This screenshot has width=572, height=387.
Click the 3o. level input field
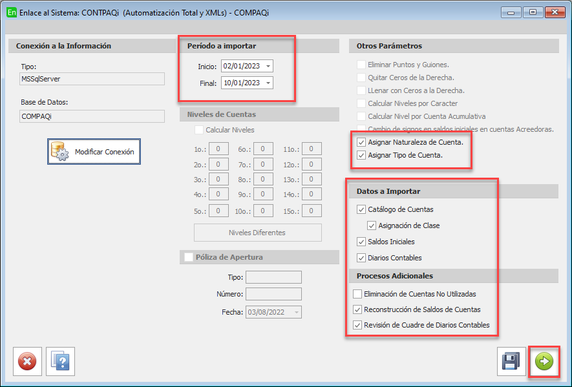pyautogui.click(x=218, y=180)
